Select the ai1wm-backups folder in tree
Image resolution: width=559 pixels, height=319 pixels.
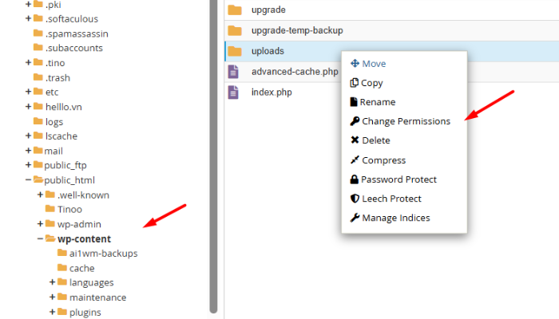(103, 254)
